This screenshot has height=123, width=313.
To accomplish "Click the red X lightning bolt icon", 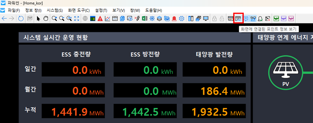I will (x=137, y=19).
